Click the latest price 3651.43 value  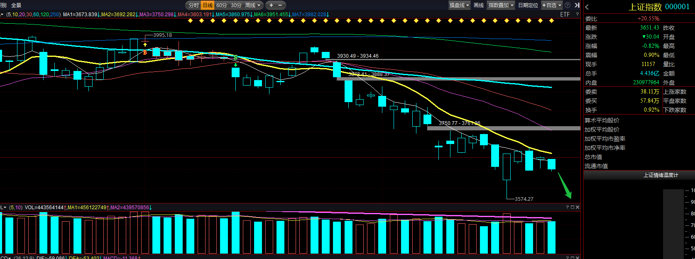pos(649,28)
